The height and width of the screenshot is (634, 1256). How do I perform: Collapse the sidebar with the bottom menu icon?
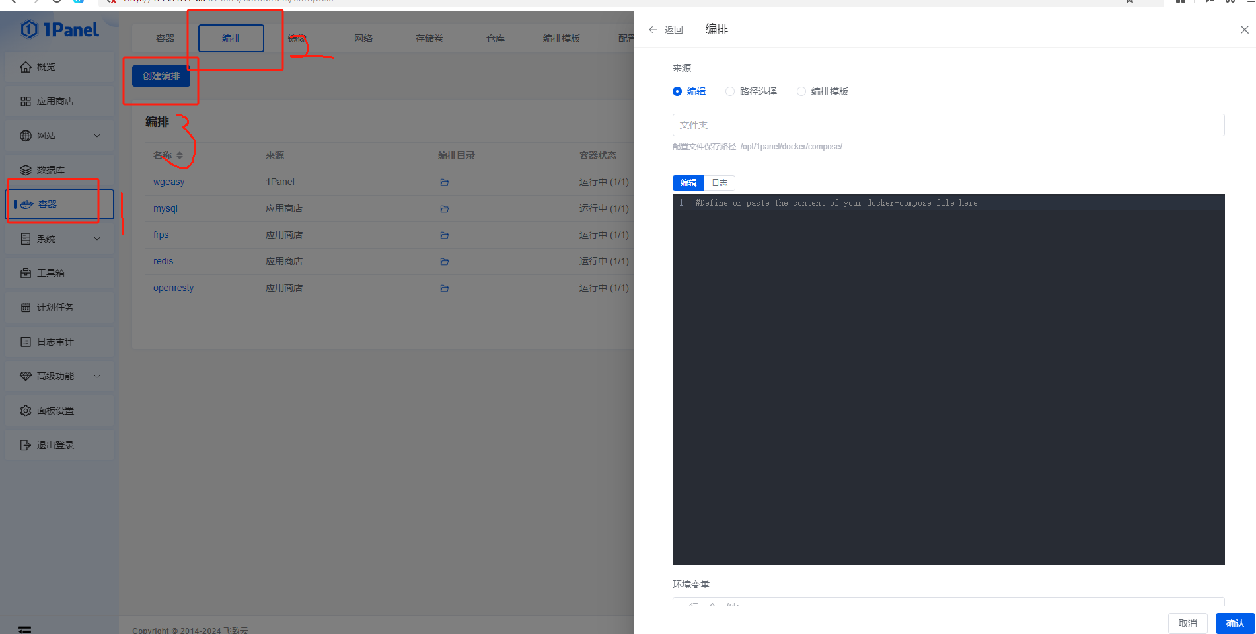coord(25,629)
